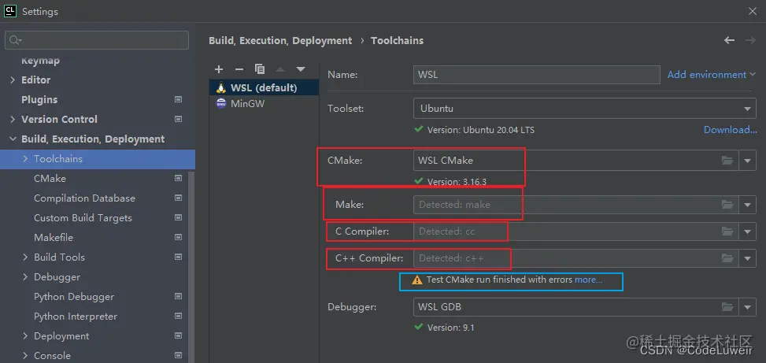Browse for CMake path folder icon

click(727, 161)
